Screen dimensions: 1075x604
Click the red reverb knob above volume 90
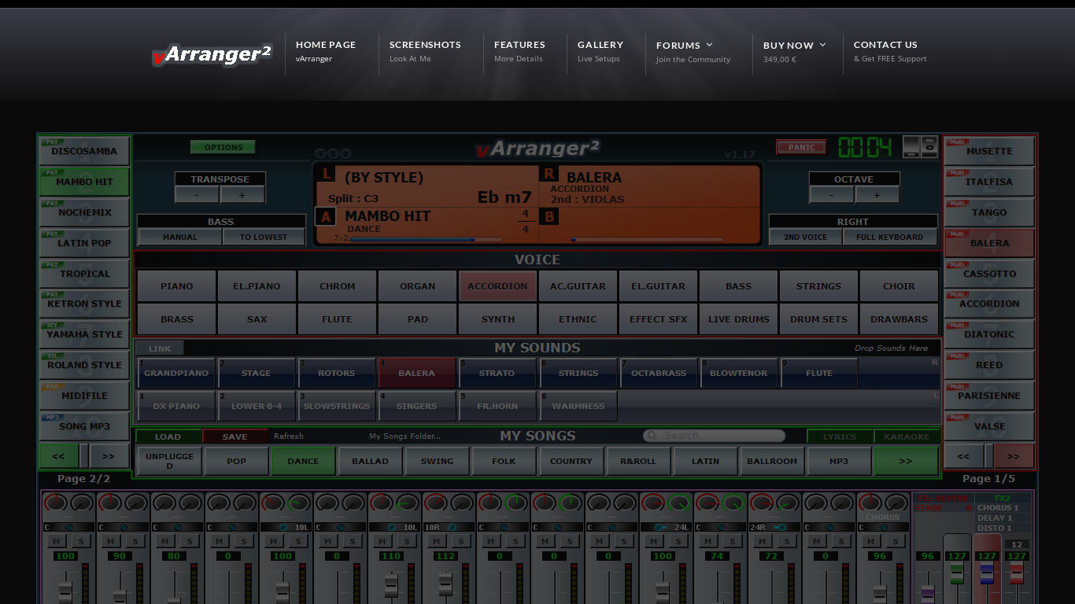coord(109,503)
